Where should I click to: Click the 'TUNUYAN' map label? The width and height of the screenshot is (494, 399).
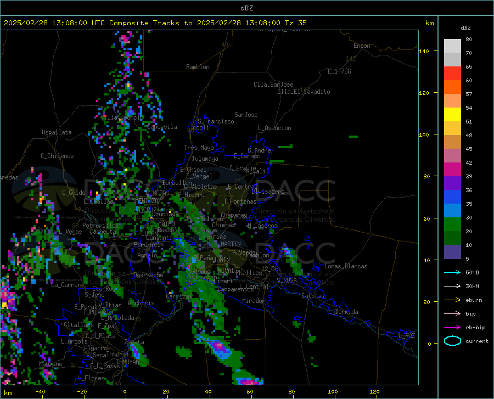[x=127, y=362]
